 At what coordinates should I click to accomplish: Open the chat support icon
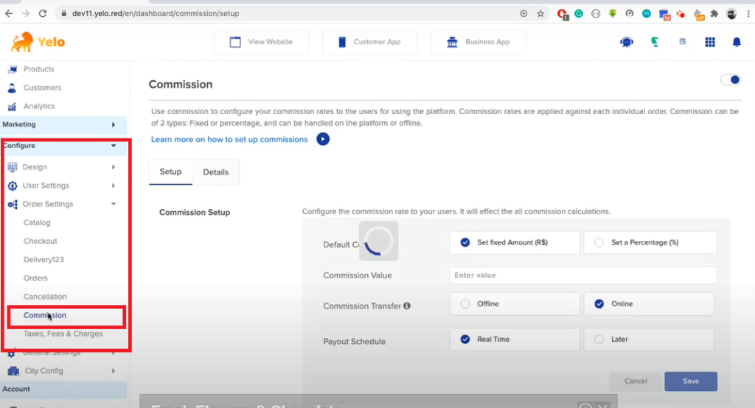click(x=627, y=42)
